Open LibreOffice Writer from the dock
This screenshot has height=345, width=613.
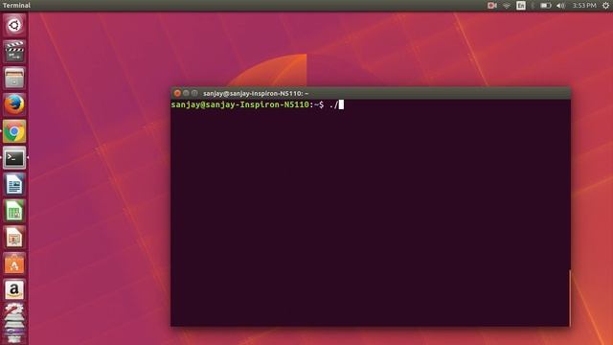pos(14,184)
